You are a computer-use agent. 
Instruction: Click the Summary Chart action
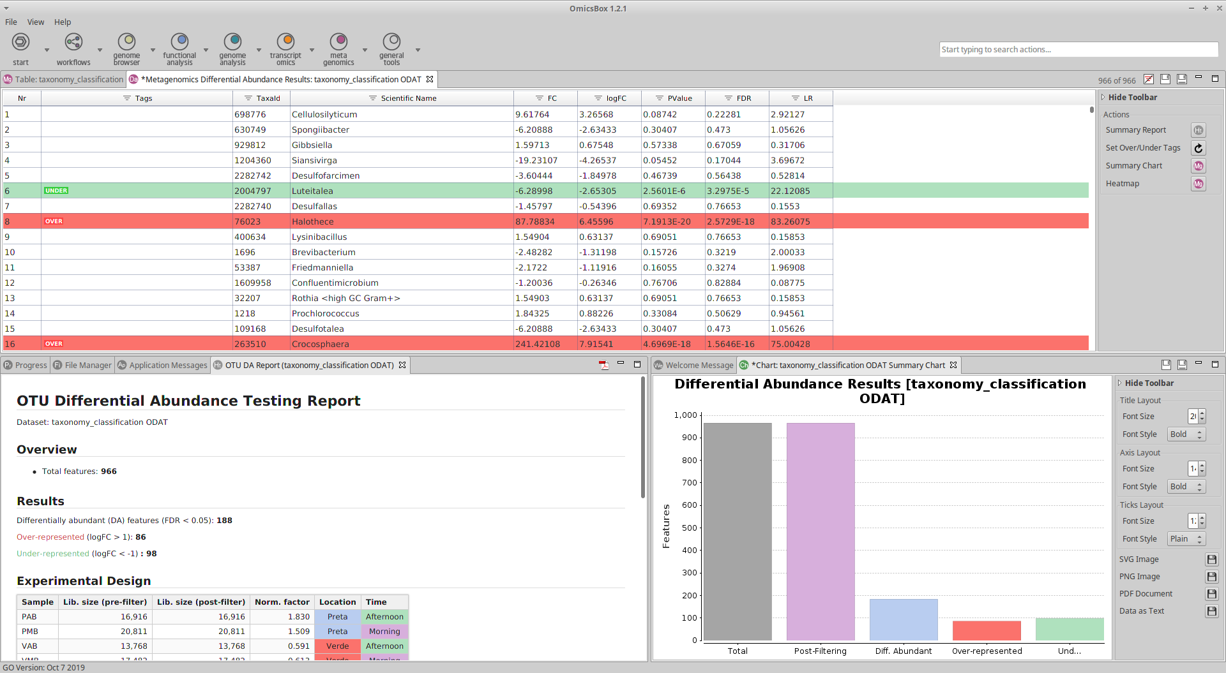(x=1134, y=166)
